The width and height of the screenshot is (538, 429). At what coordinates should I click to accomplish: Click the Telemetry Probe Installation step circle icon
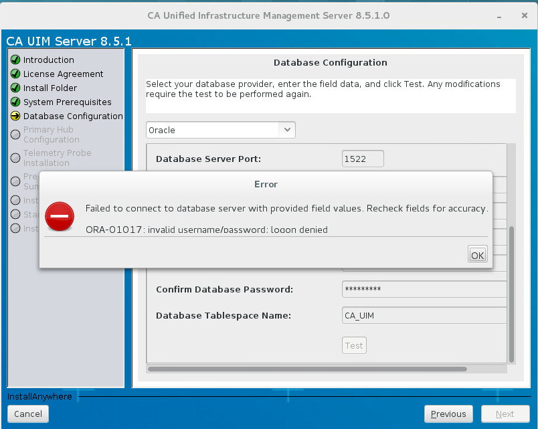click(14, 157)
